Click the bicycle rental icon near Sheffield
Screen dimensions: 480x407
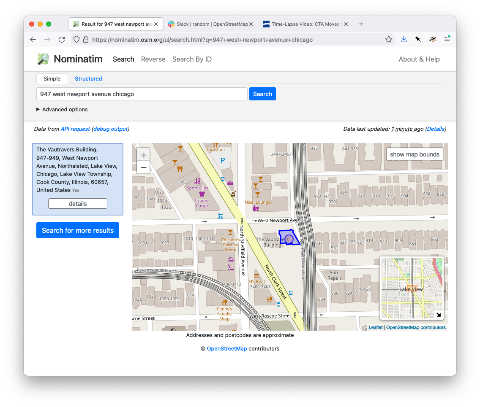point(221,216)
